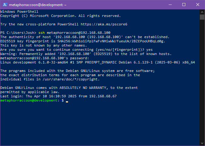Click the window title text metaphorraccoon@development
Screen dimensions: 205x146
coord(38,5)
